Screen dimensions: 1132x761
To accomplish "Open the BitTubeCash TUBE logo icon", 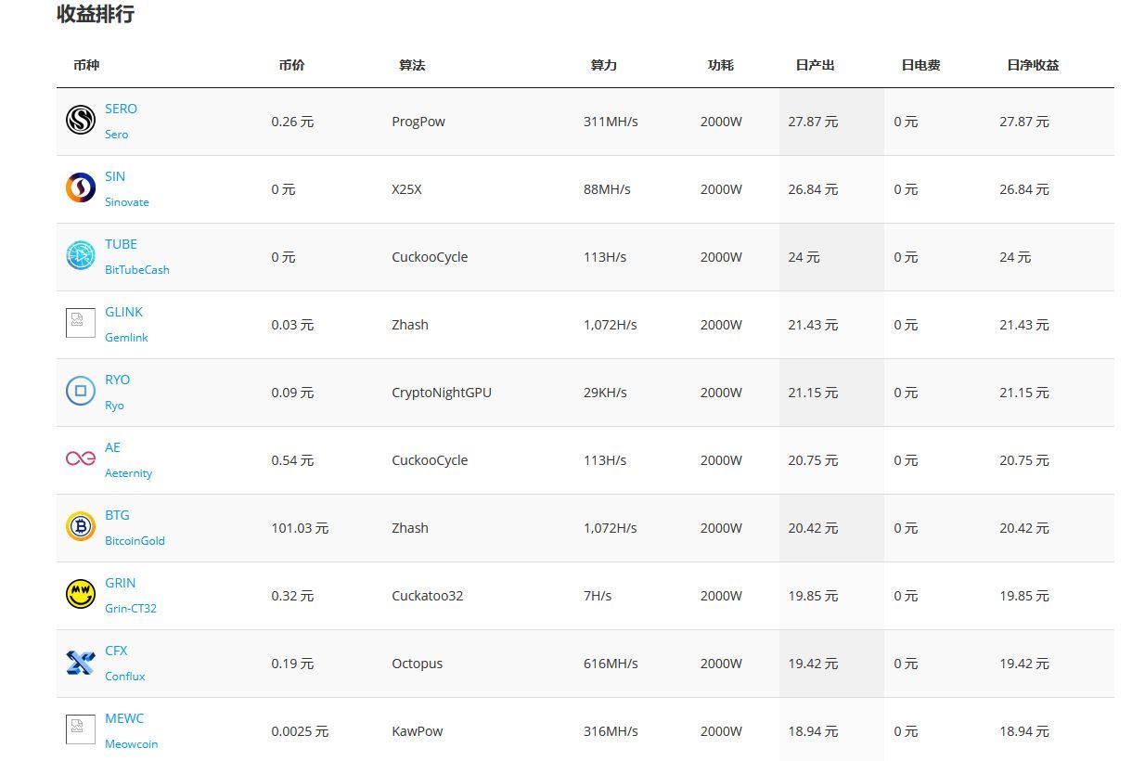I will pos(81,256).
